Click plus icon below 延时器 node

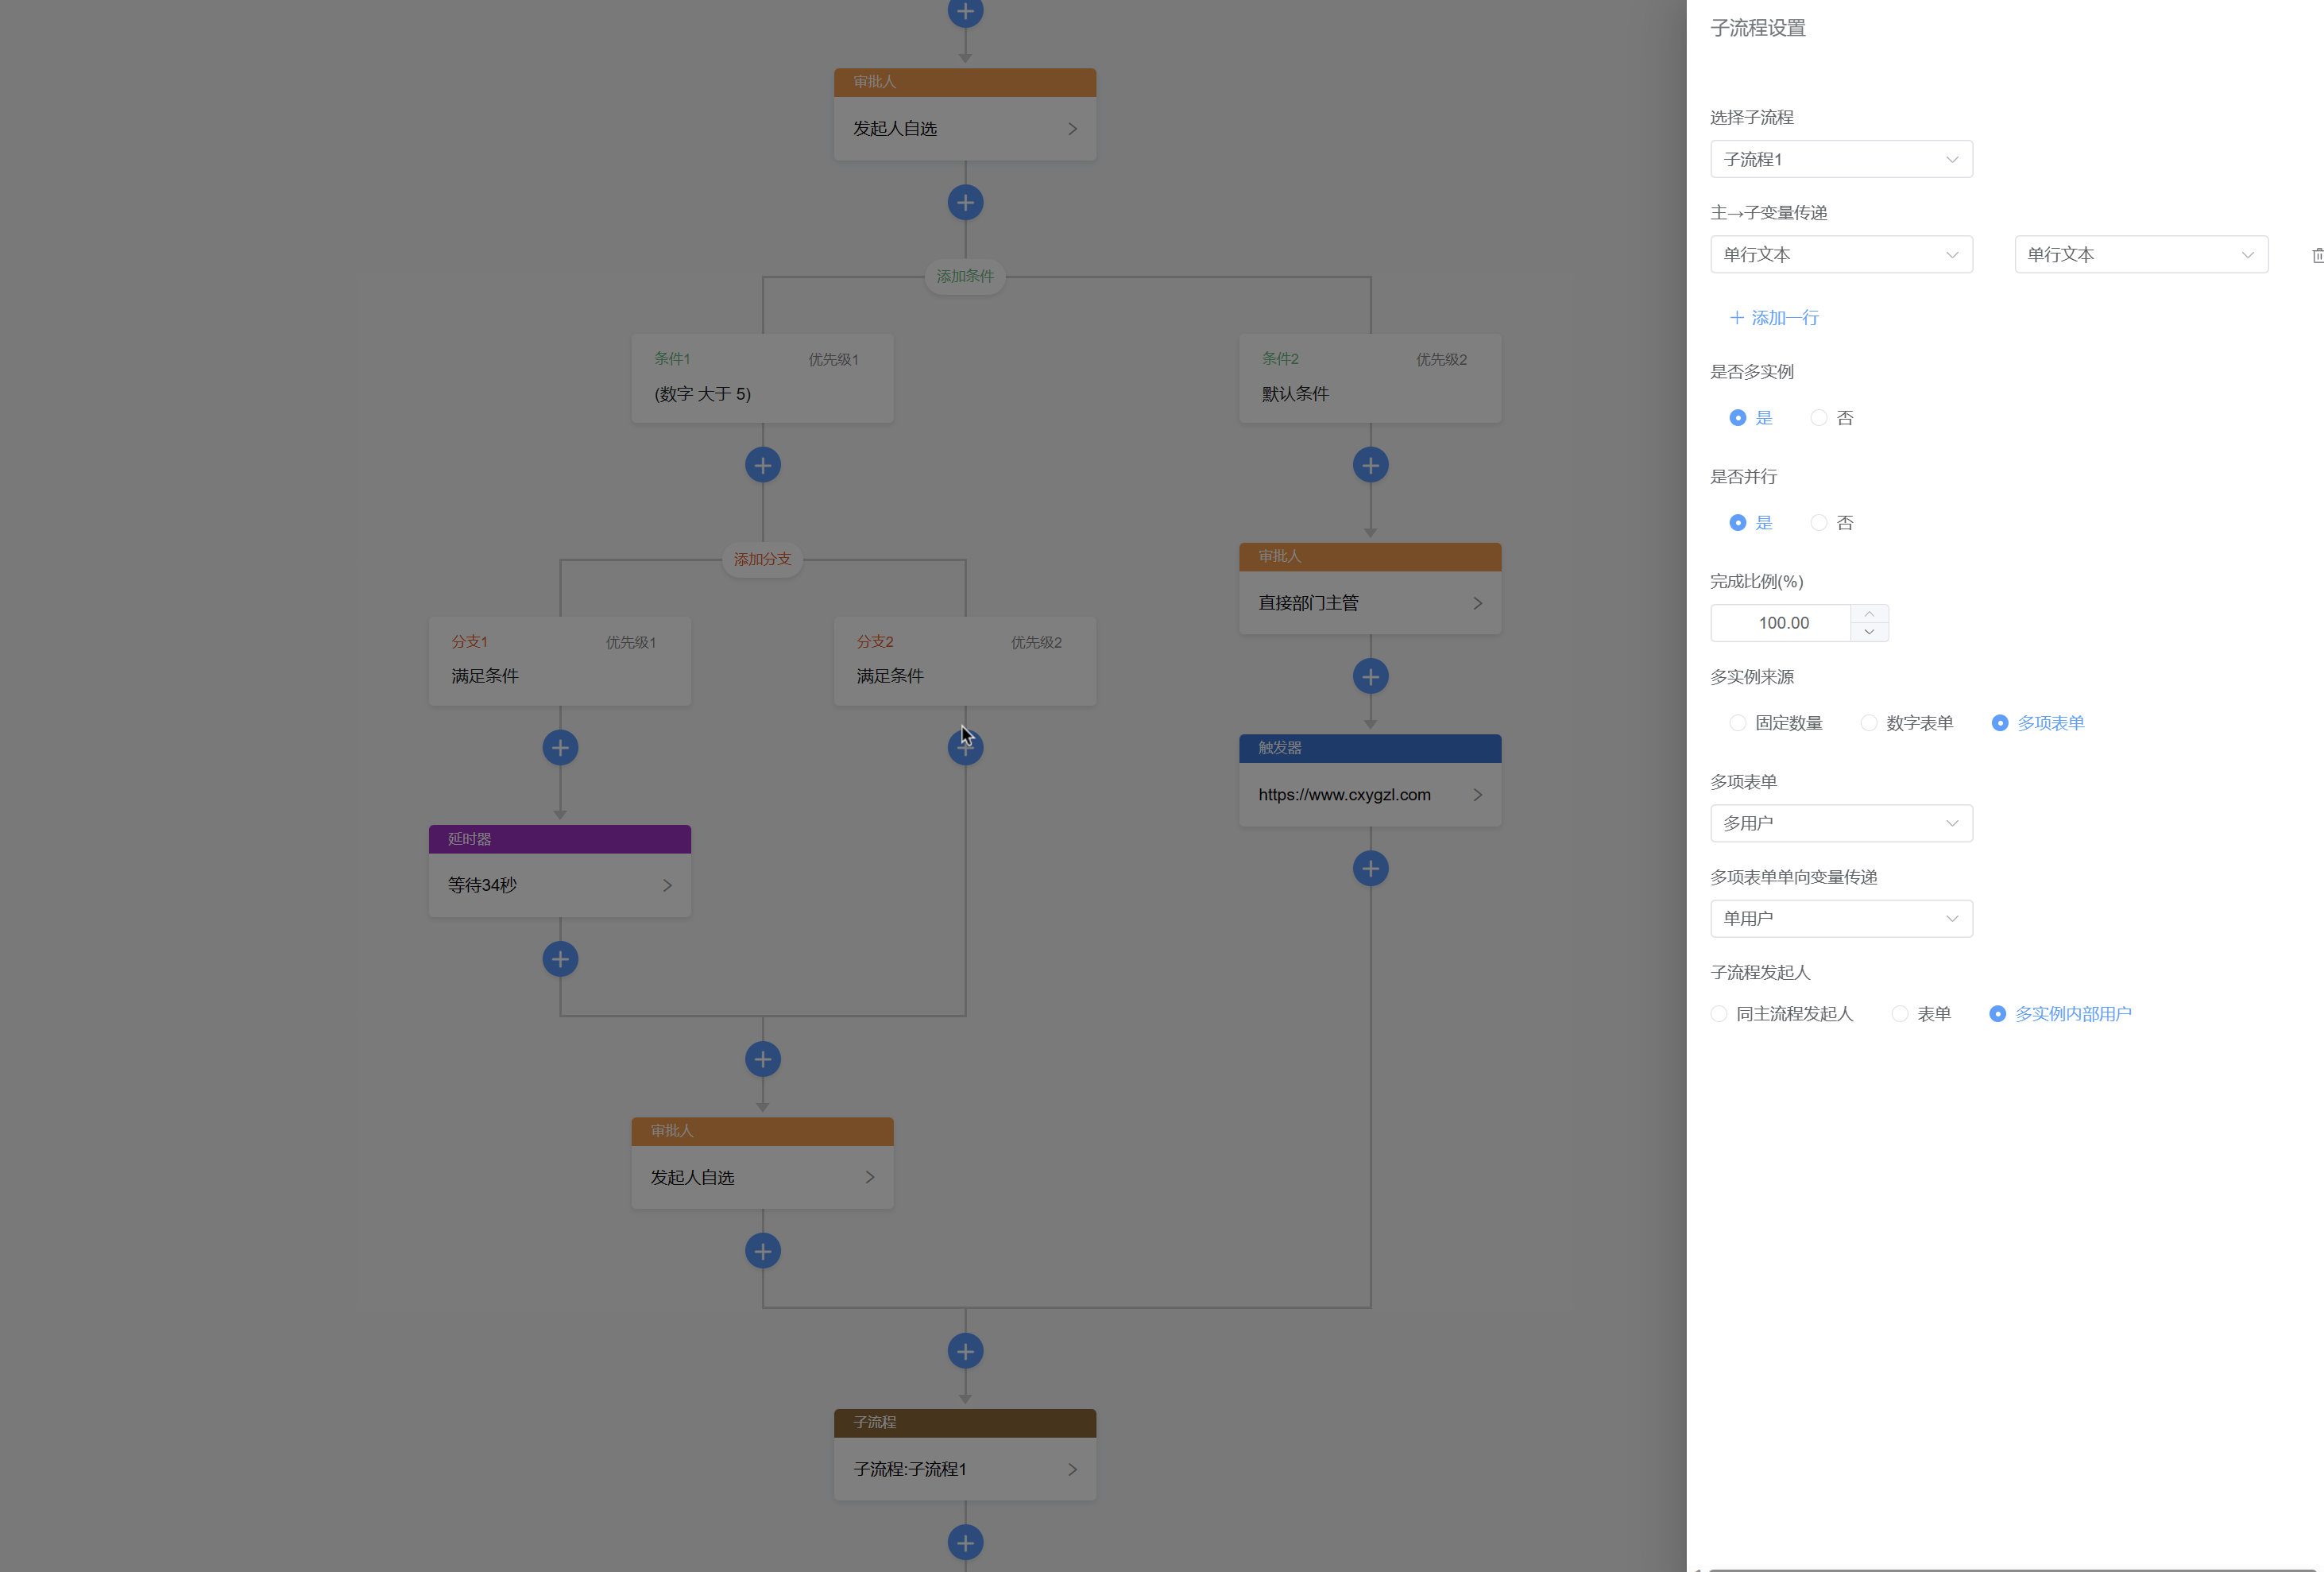[x=560, y=959]
